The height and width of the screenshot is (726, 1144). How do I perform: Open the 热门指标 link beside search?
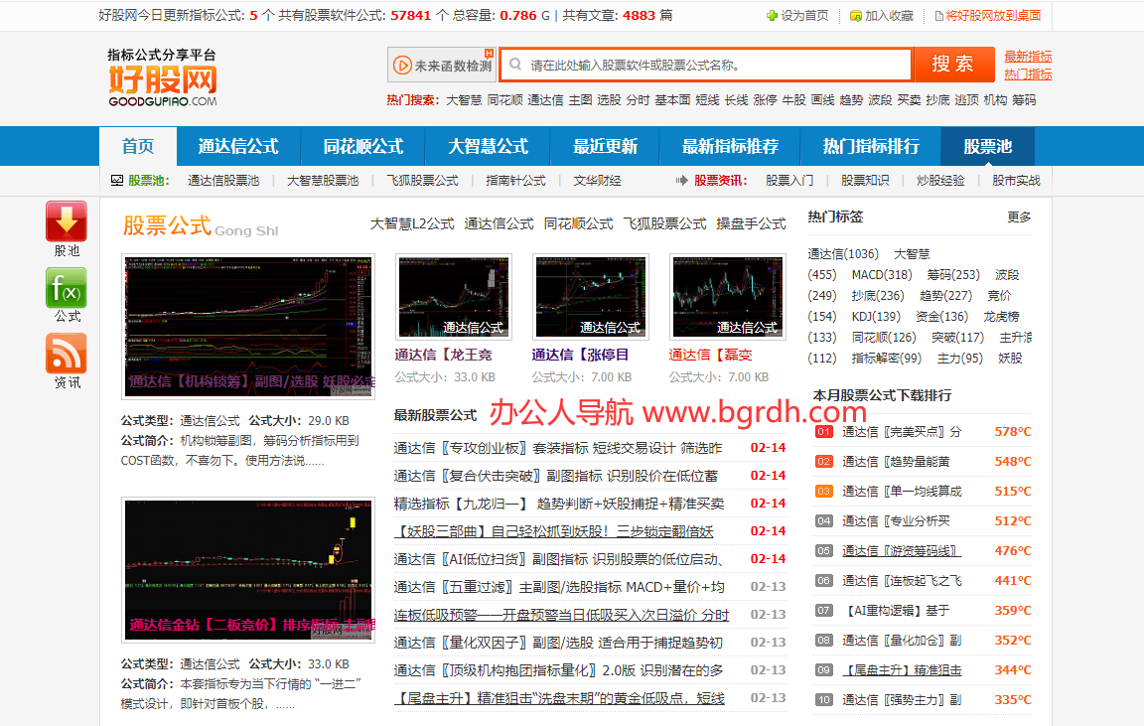tap(1028, 74)
